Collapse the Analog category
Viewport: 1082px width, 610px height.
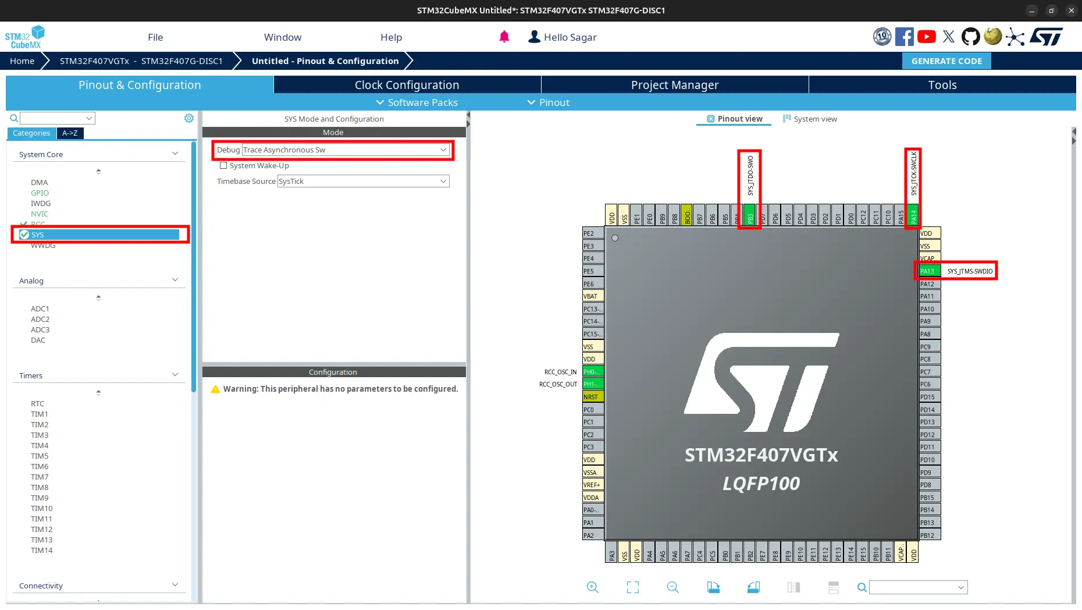175,280
